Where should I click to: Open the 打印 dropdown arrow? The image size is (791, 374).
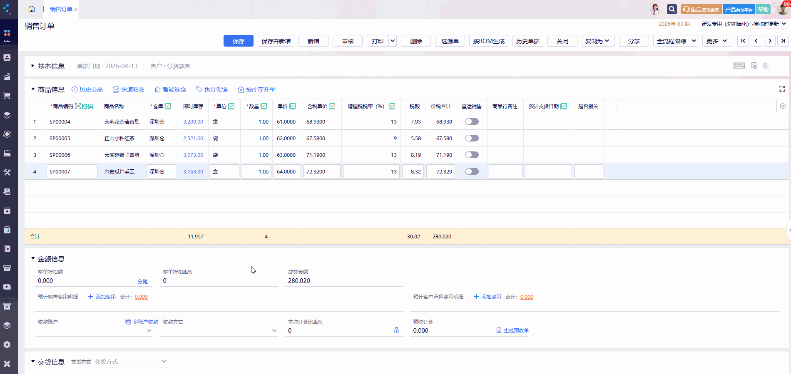click(393, 41)
